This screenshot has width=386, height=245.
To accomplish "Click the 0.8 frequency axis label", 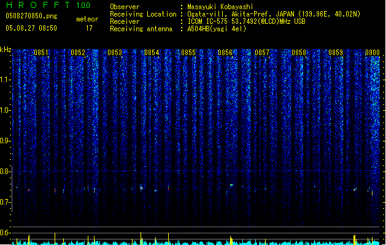I will coord(5,171).
